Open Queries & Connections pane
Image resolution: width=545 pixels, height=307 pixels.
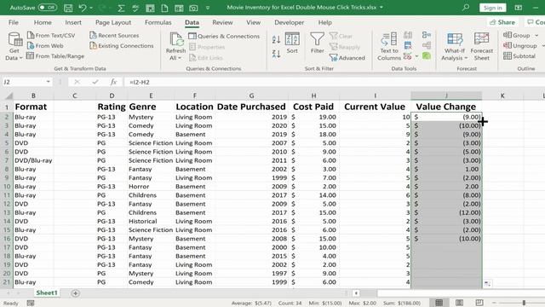pos(224,36)
